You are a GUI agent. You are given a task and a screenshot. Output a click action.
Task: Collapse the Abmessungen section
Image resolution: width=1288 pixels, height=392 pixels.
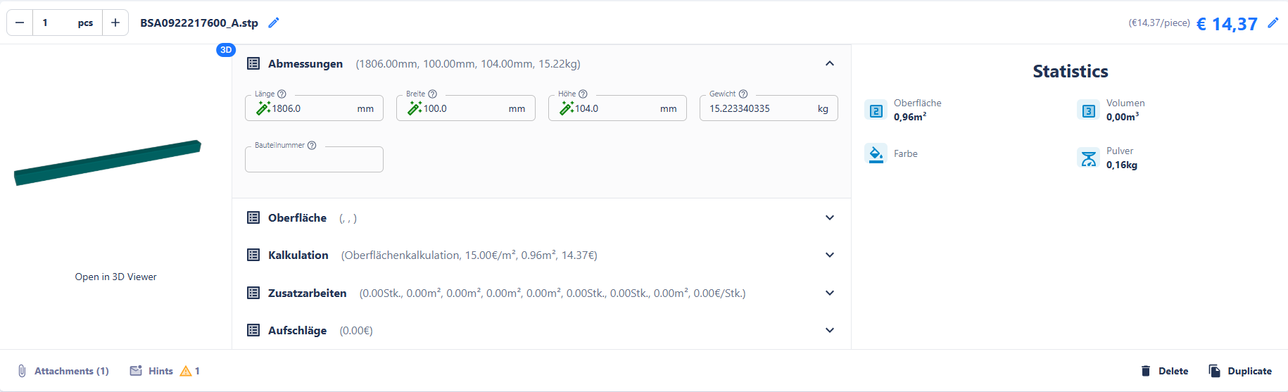tap(830, 63)
